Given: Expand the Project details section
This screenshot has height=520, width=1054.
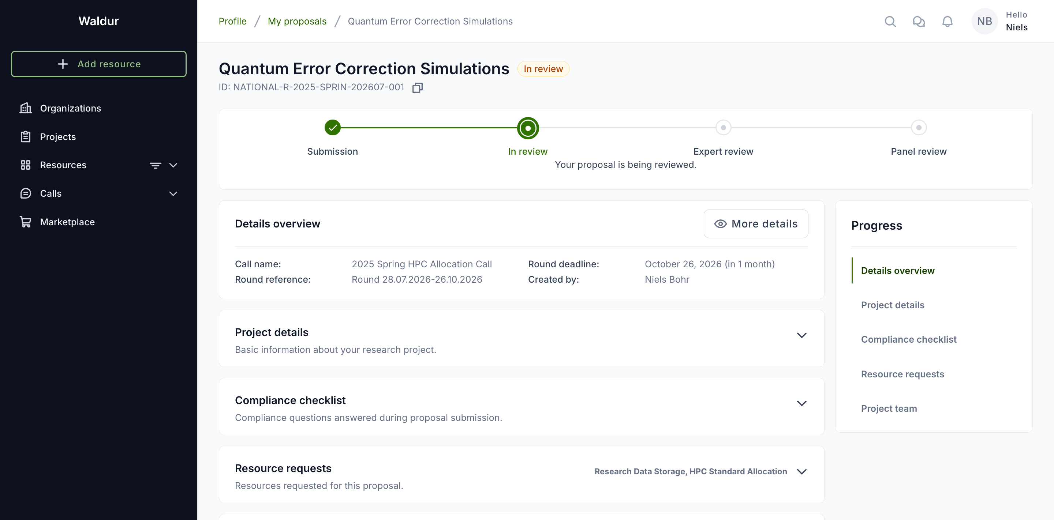Looking at the screenshot, I should point(801,335).
